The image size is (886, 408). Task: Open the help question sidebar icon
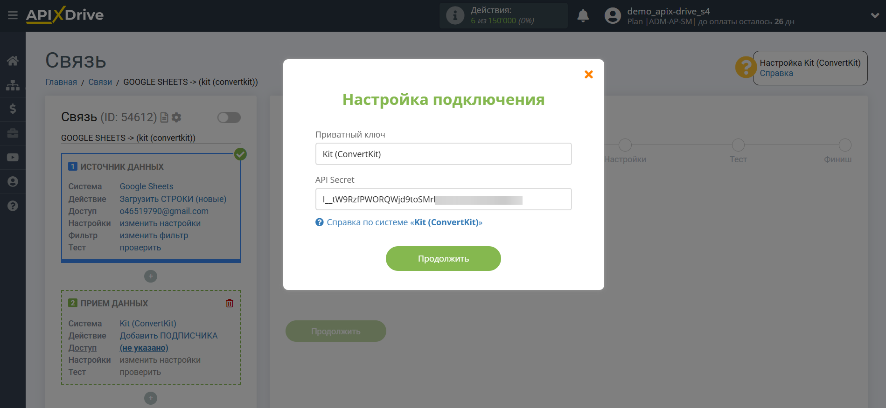pos(13,206)
